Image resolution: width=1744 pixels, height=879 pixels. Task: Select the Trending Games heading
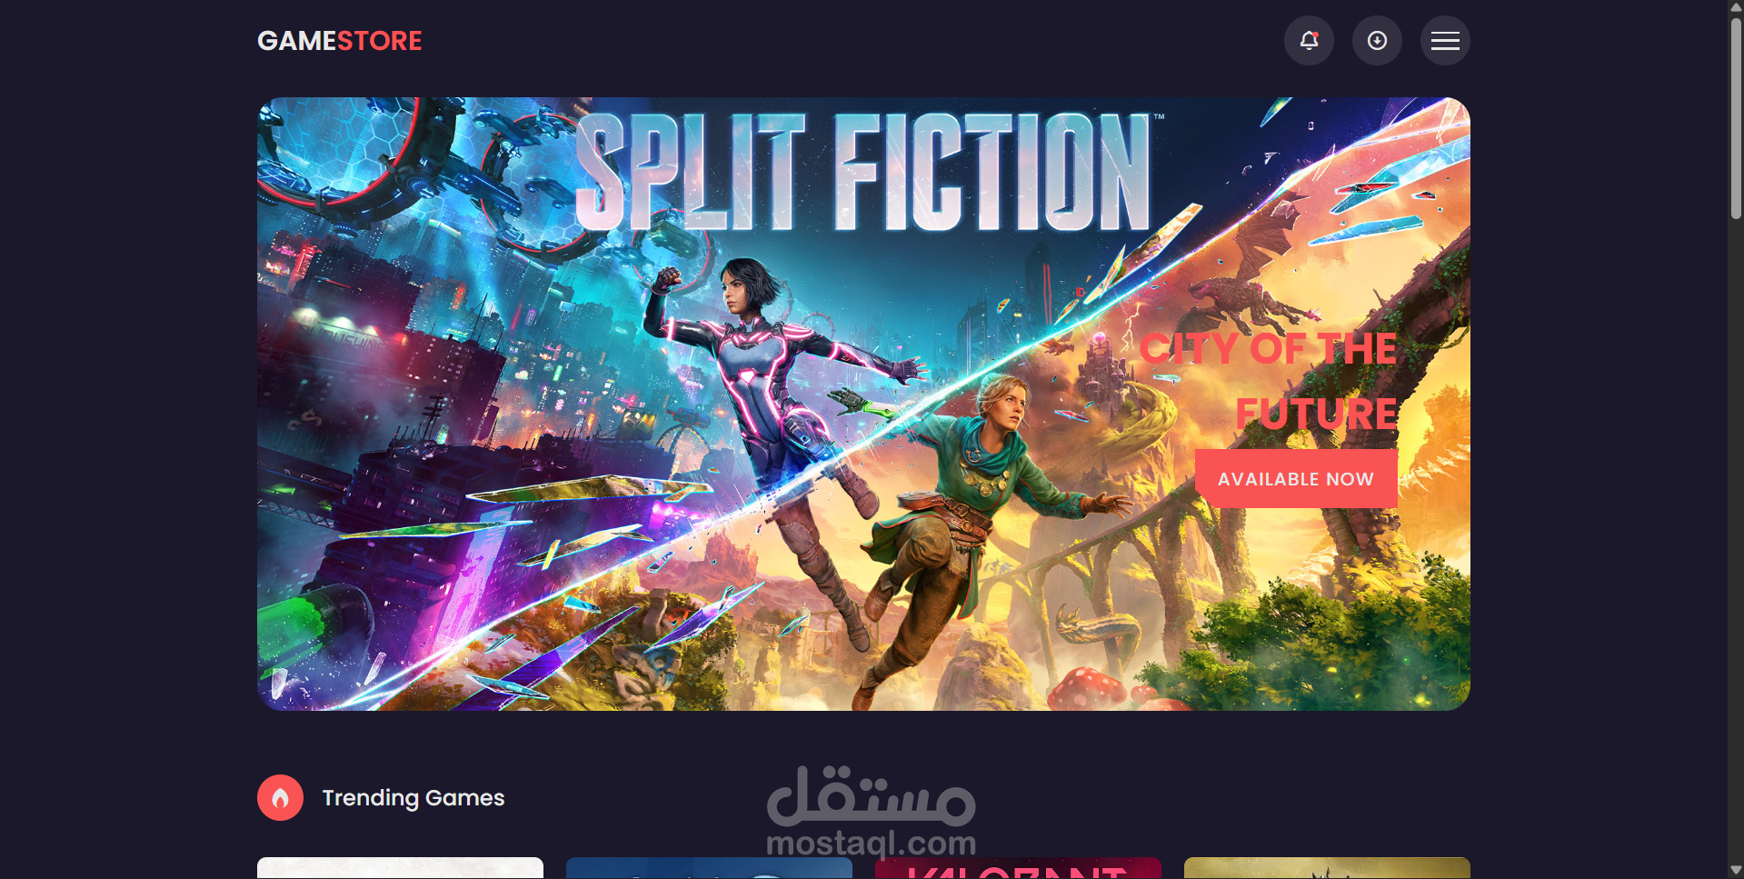pos(414,797)
